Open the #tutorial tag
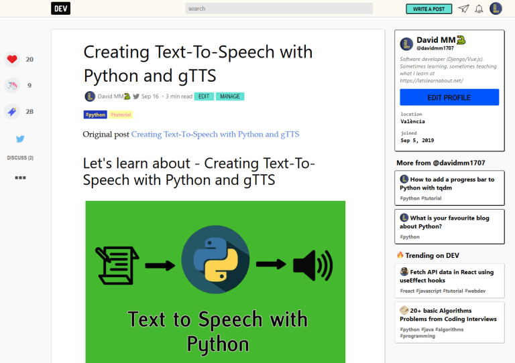The width and height of the screenshot is (515, 363). coord(121,115)
